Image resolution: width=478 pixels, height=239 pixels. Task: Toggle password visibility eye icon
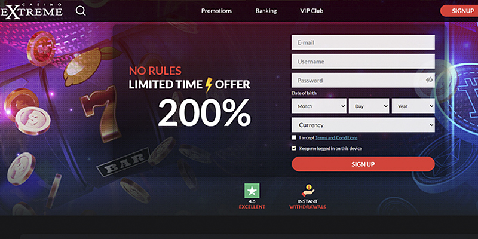click(429, 80)
